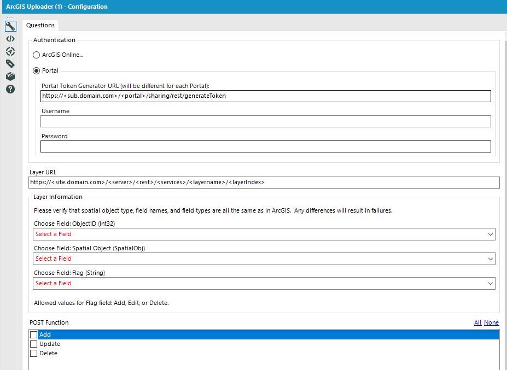Open the Navigation compass icon
This screenshot has height=370, width=507.
[x=10, y=51]
